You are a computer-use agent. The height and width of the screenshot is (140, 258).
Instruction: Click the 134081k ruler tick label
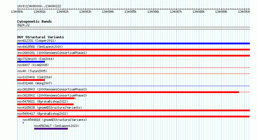pyautogui.click(x=40, y=12)
